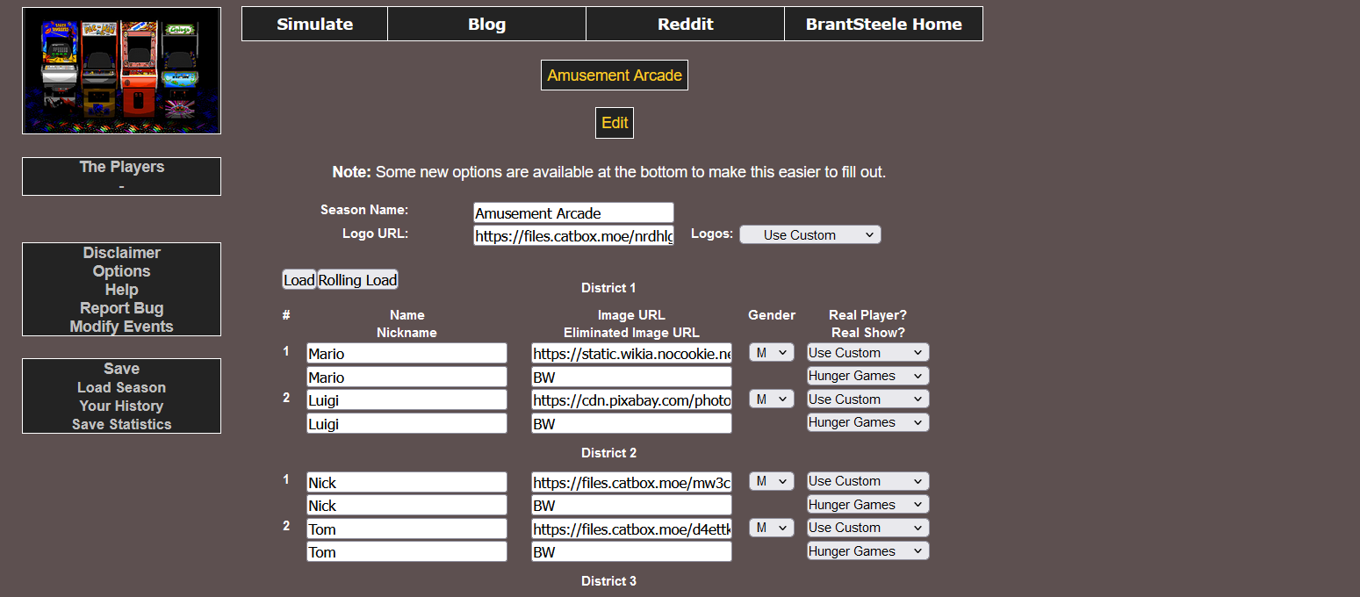Open the Help link
The width and height of the screenshot is (1360, 597).
pyautogui.click(x=121, y=290)
